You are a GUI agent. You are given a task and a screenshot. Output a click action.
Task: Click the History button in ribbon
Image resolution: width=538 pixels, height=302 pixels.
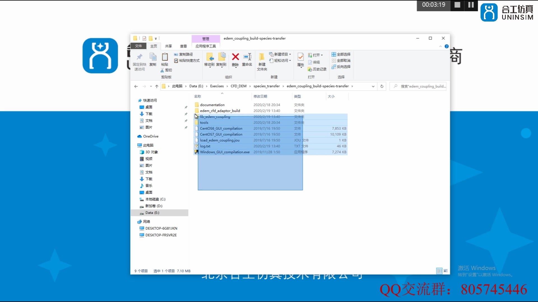[317, 69]
